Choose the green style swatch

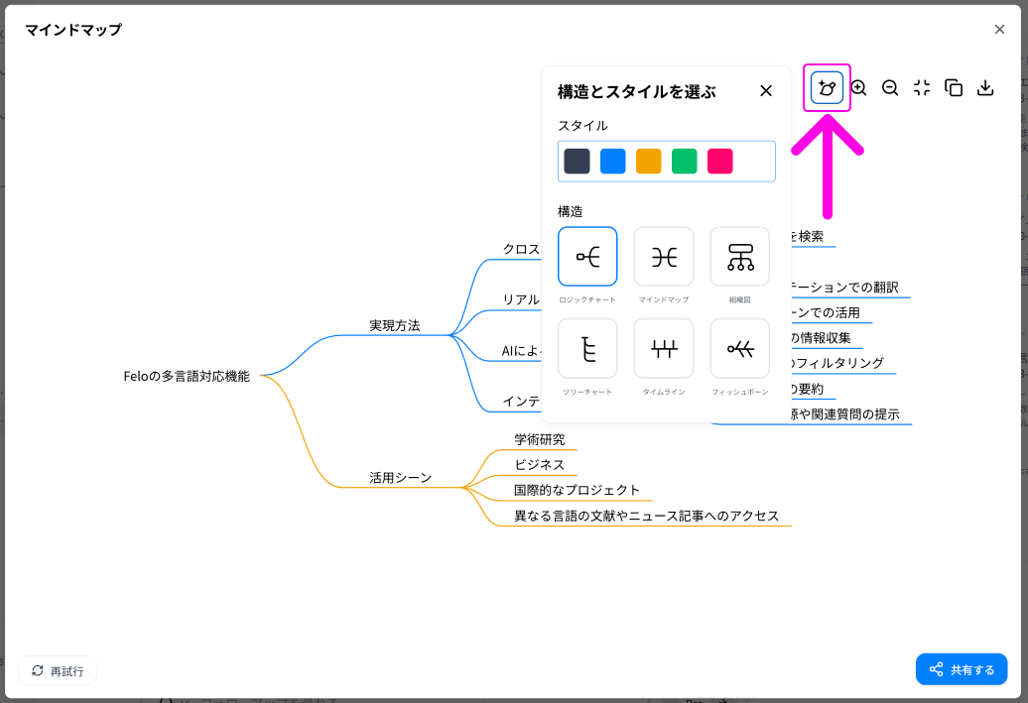(685, 162)
